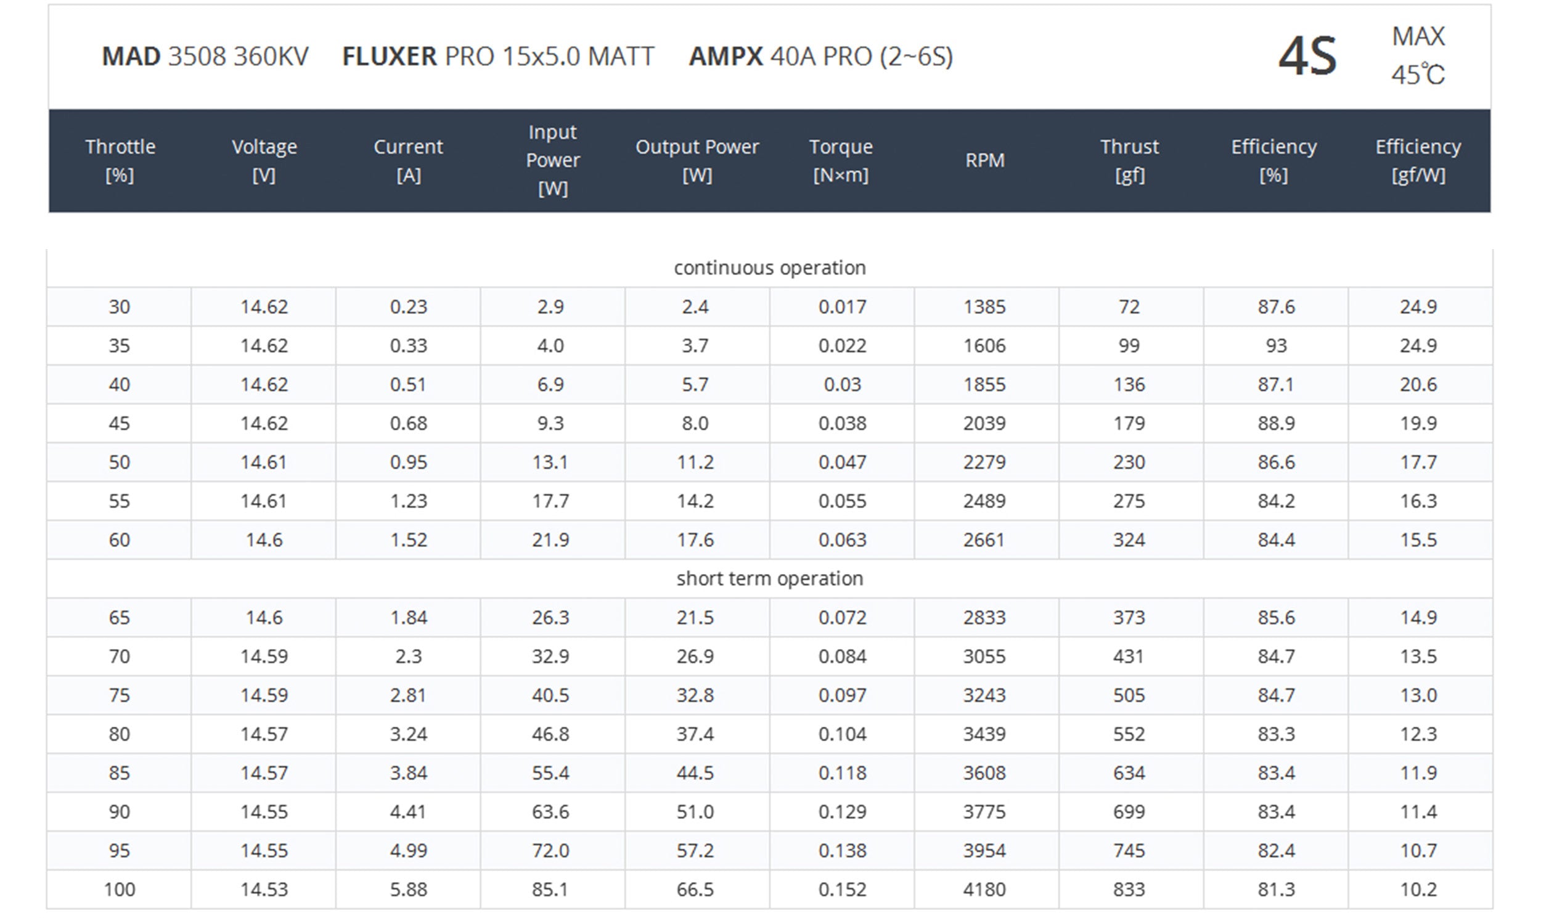The height and width of the screenshot is (918, 1541).
Task: Click the FLUXER PRO 15x5.0 MATT propeller label
Action: tap(498, 56)
